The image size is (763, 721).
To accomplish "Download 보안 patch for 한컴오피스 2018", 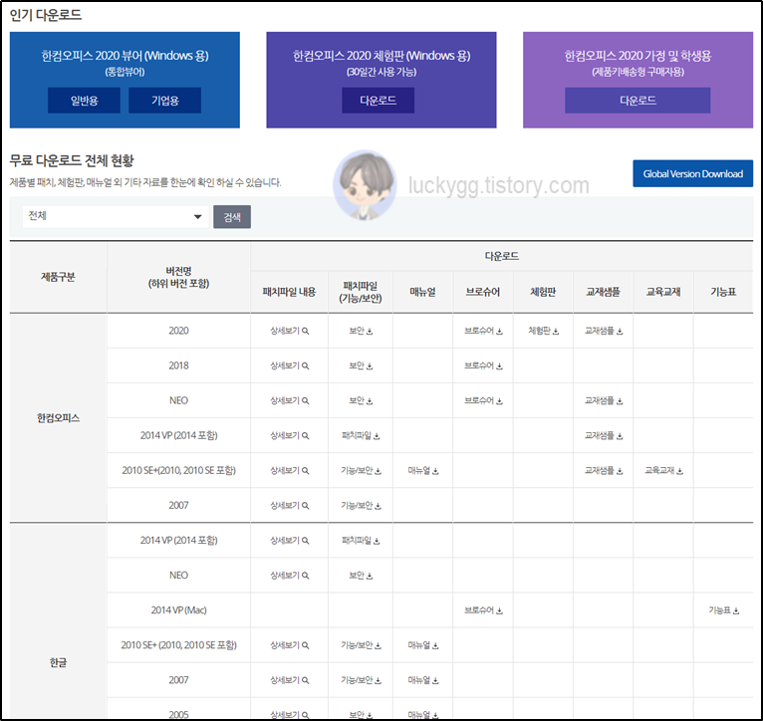I will 361,365.
